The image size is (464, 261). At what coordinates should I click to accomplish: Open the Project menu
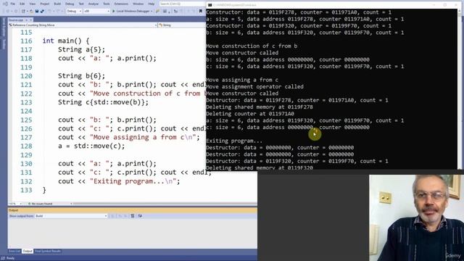point(45,4)
